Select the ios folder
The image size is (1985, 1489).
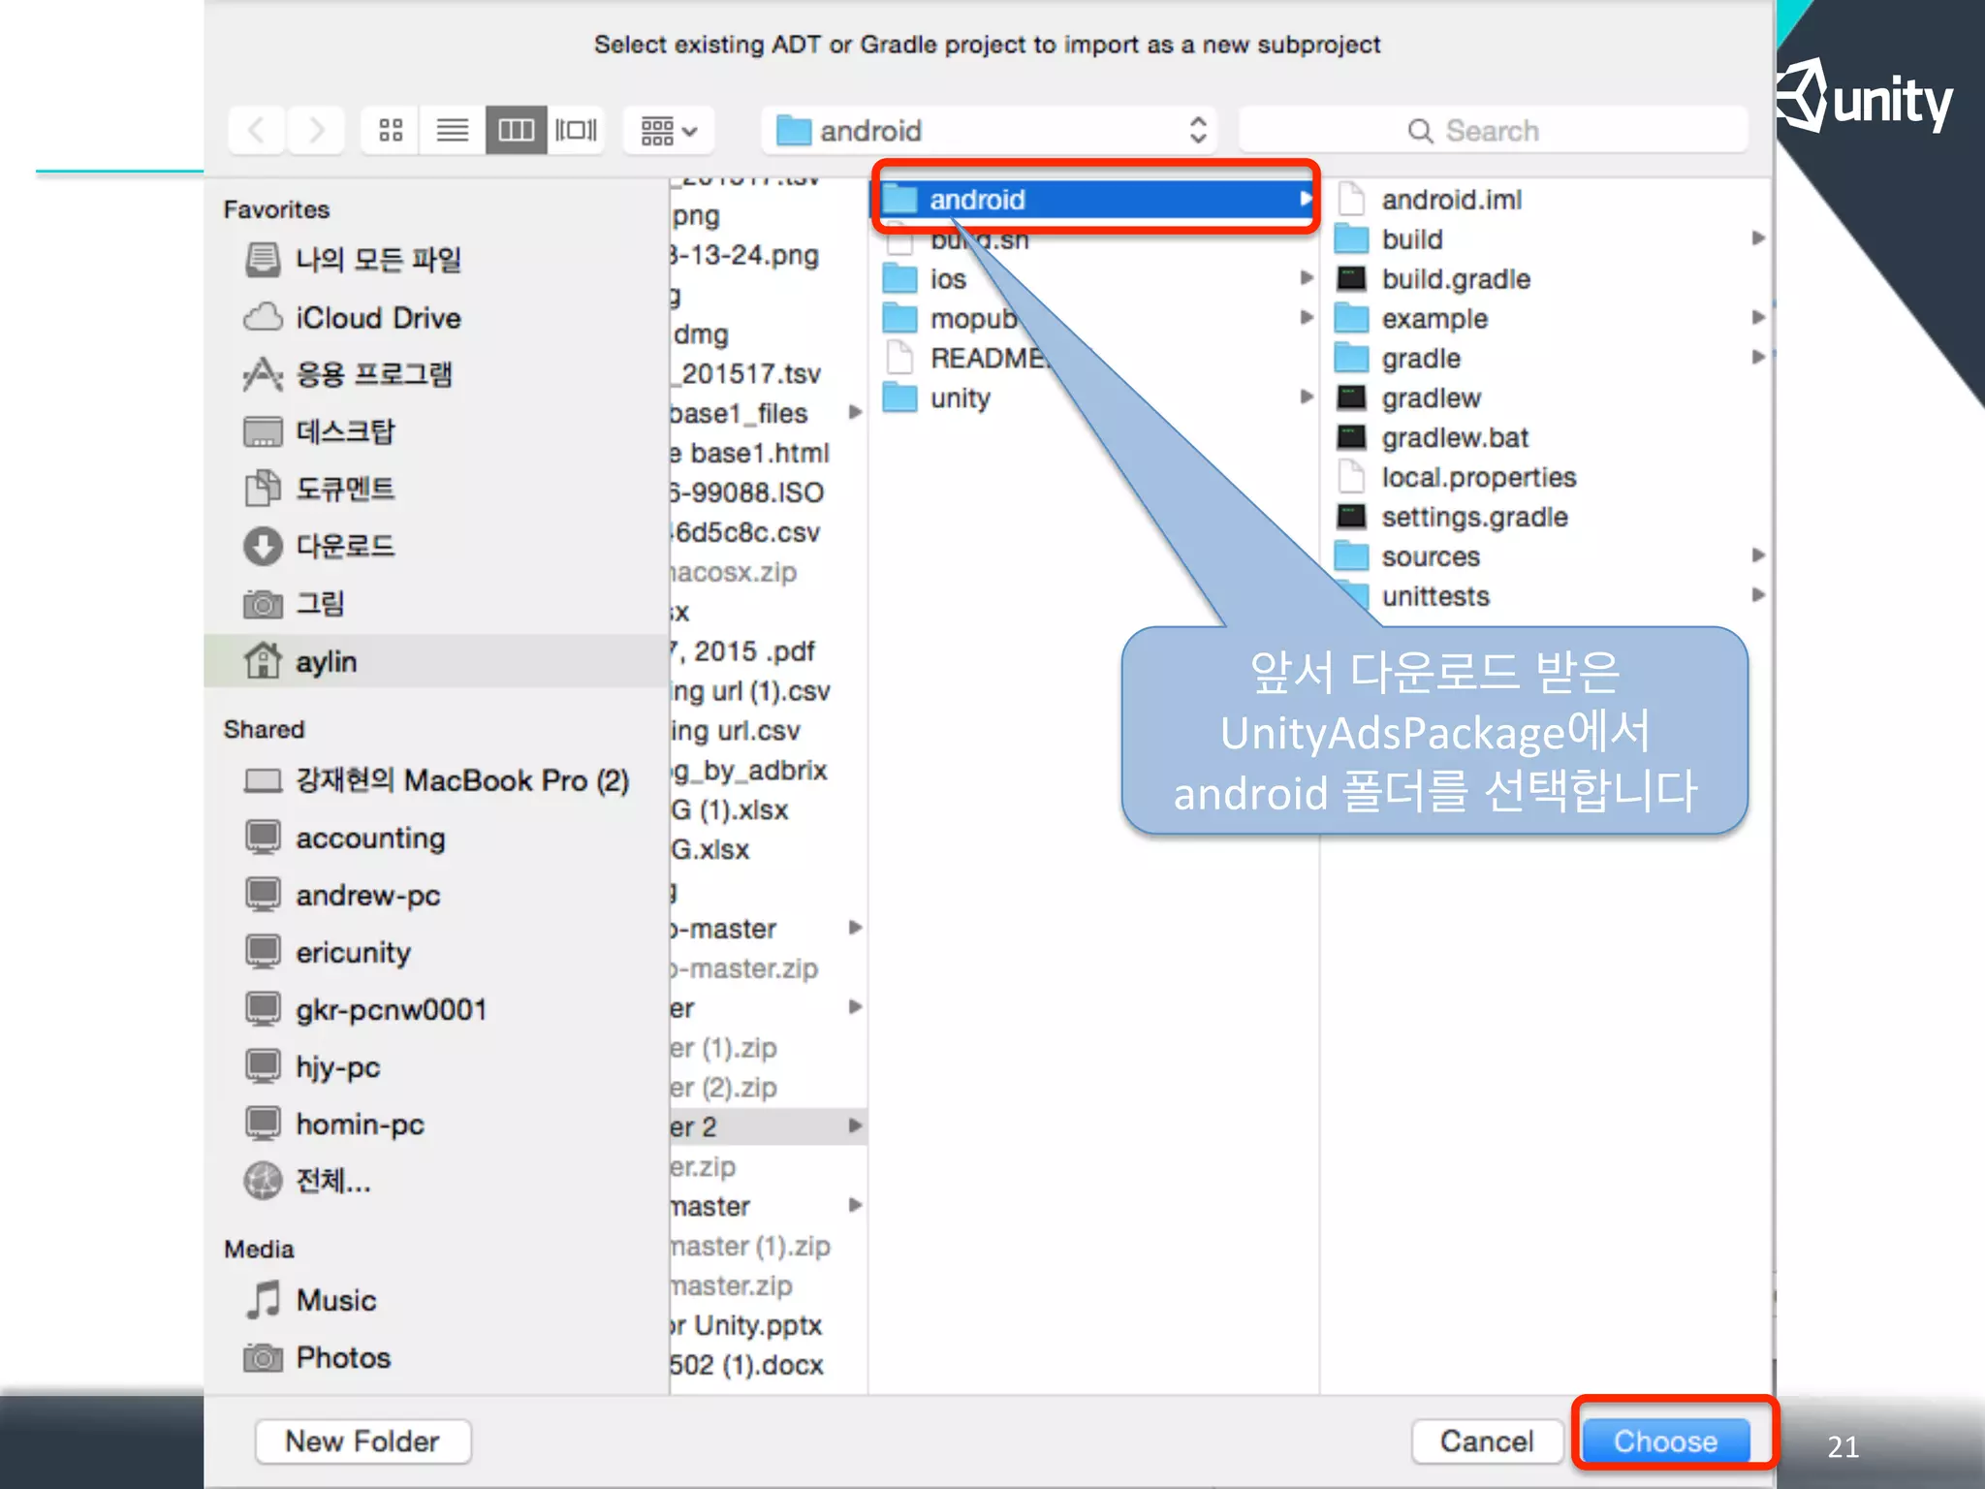(926, 279)
